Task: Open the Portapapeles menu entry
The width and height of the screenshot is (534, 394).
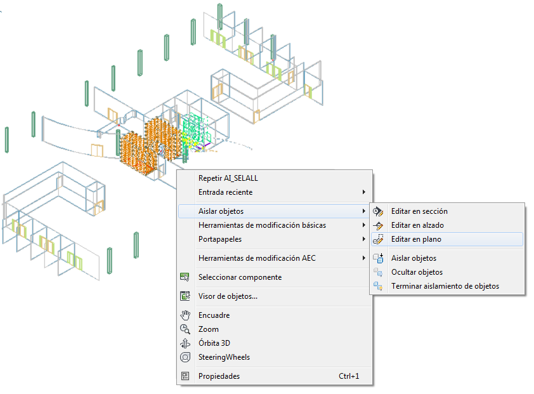Action: [275, 239]
